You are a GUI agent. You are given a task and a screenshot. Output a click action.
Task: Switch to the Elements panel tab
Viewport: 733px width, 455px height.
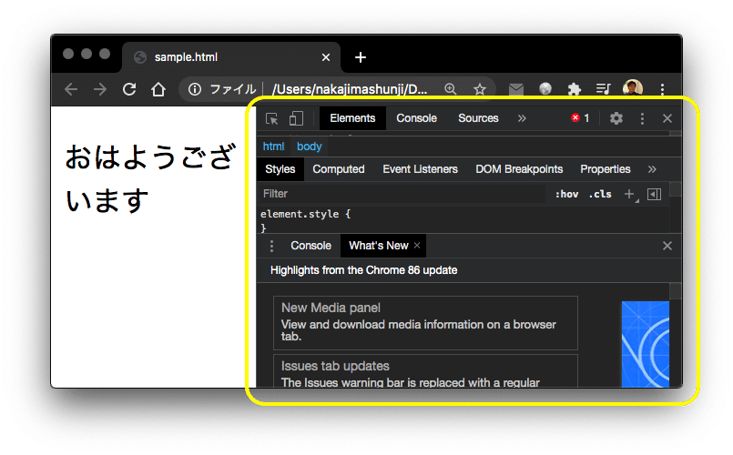coord(352,118)
